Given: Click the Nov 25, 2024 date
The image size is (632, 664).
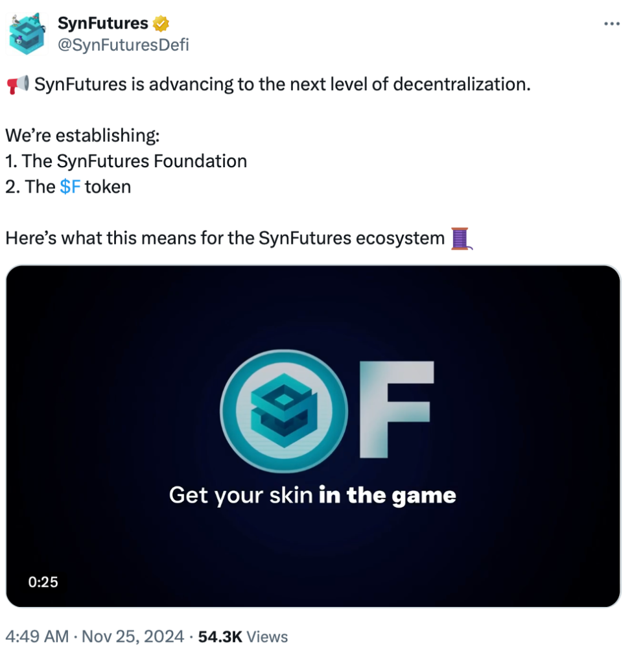Looking at the screenshot, I should point(134,637).
